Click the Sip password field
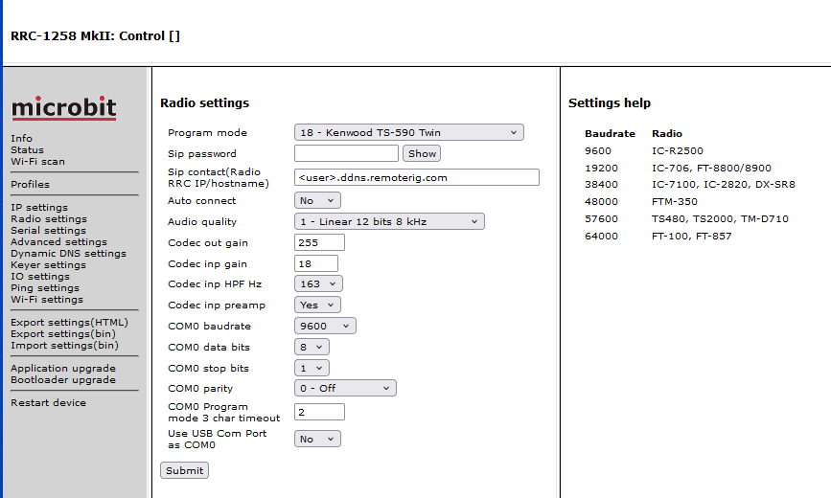The width and height of the screenshot is (831, 498). tap(346, 153)
